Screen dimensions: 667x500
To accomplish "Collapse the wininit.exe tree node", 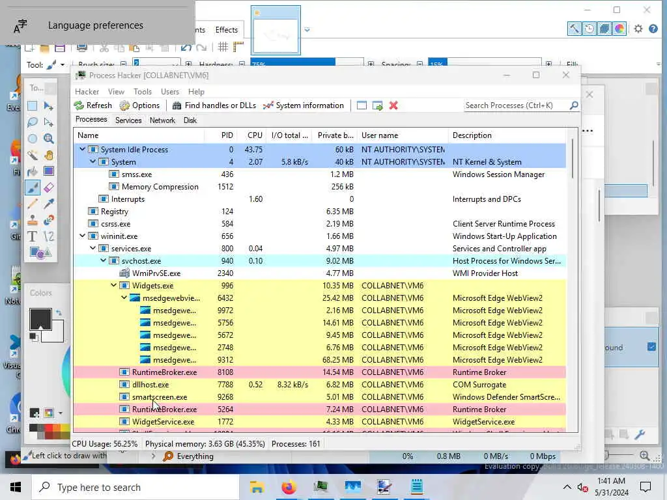I will click(83, 236).
